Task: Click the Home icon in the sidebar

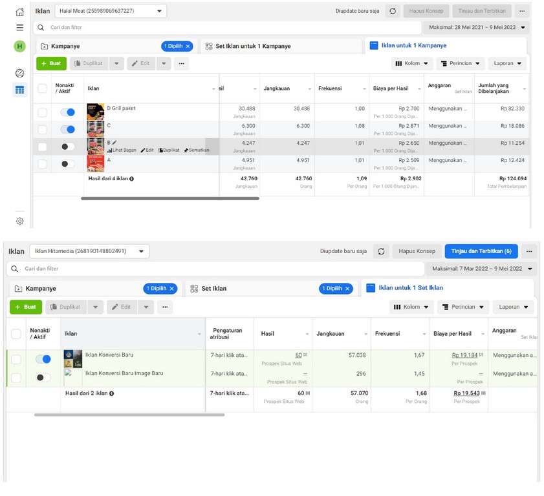Action: tap(19, 10)
